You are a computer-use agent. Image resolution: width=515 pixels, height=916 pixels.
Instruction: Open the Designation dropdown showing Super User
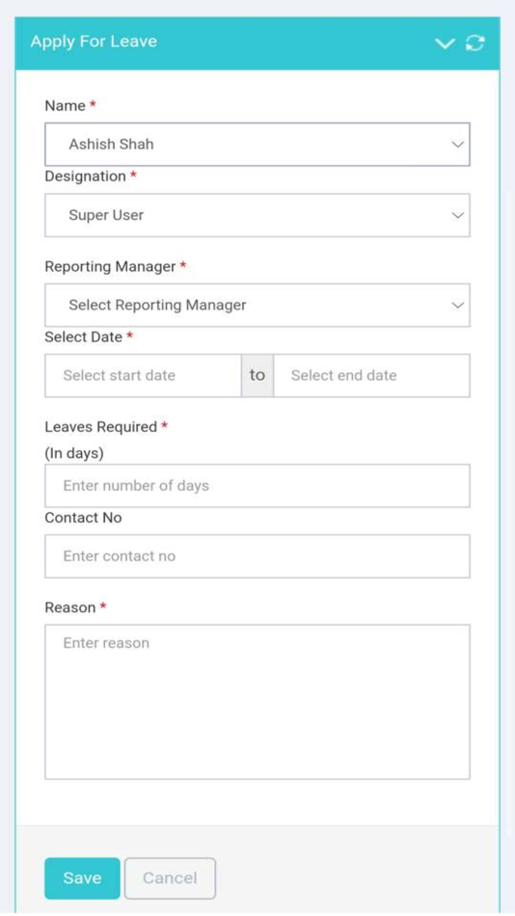pyautogui.click(x=257, y=216)
